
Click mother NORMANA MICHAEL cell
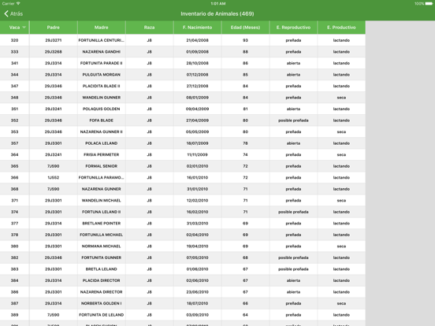(101, 246)
